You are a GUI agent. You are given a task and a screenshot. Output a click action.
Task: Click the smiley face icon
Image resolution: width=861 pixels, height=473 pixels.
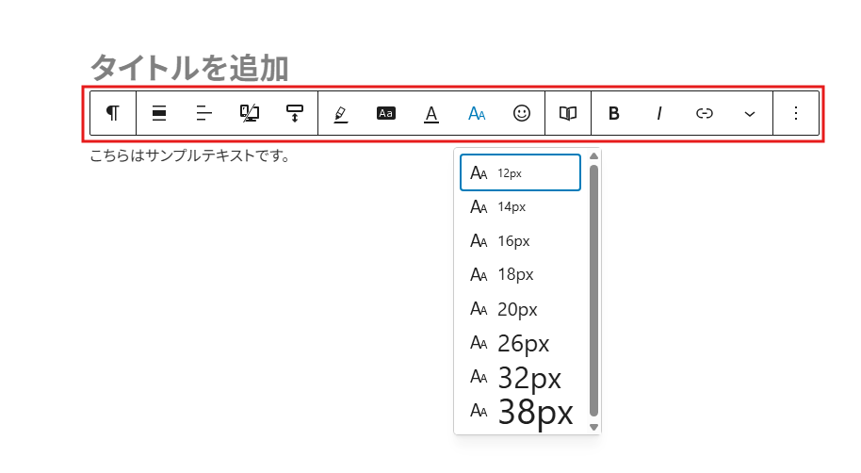pyautogui.click(x=522, y=113)
